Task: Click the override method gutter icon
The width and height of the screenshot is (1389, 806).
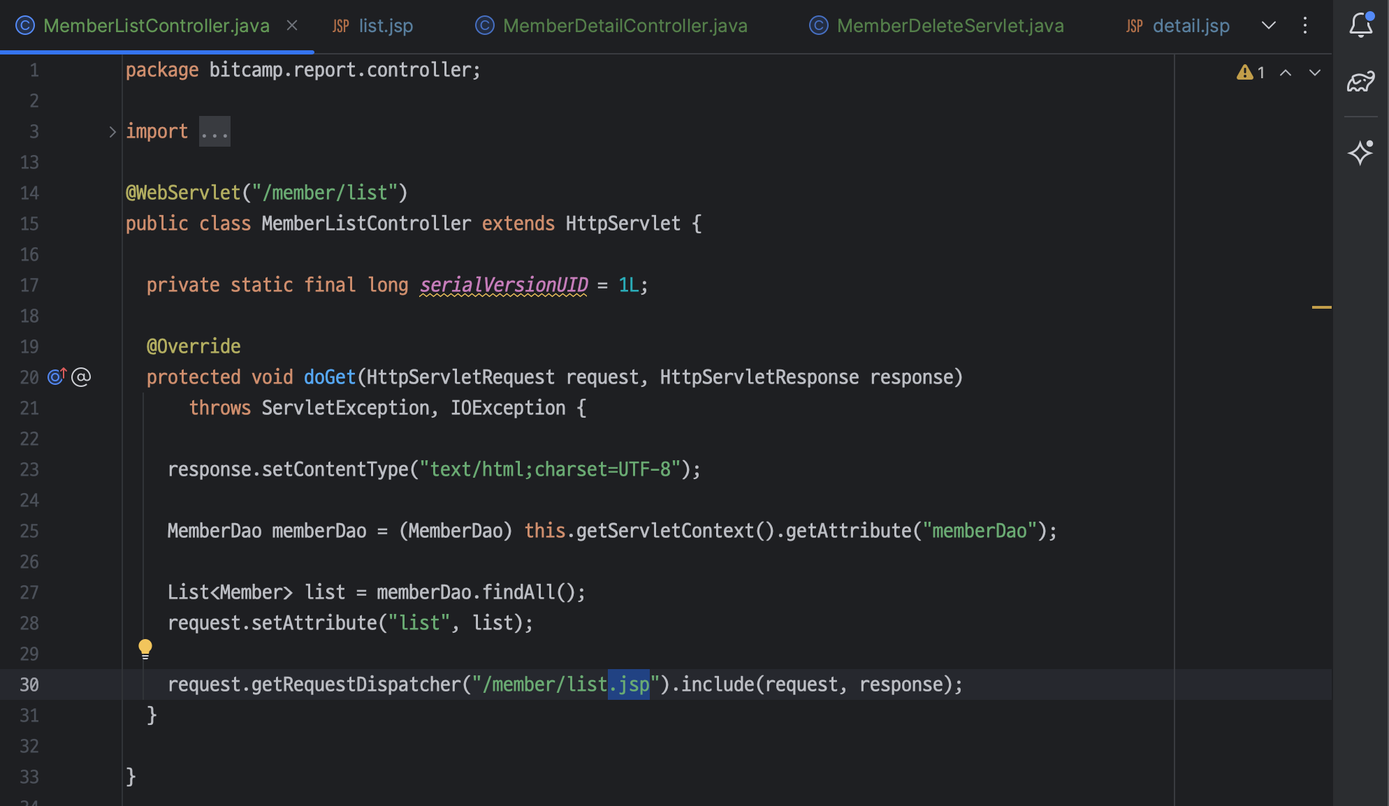Action: pyautogui.click(x=57, y=377)
